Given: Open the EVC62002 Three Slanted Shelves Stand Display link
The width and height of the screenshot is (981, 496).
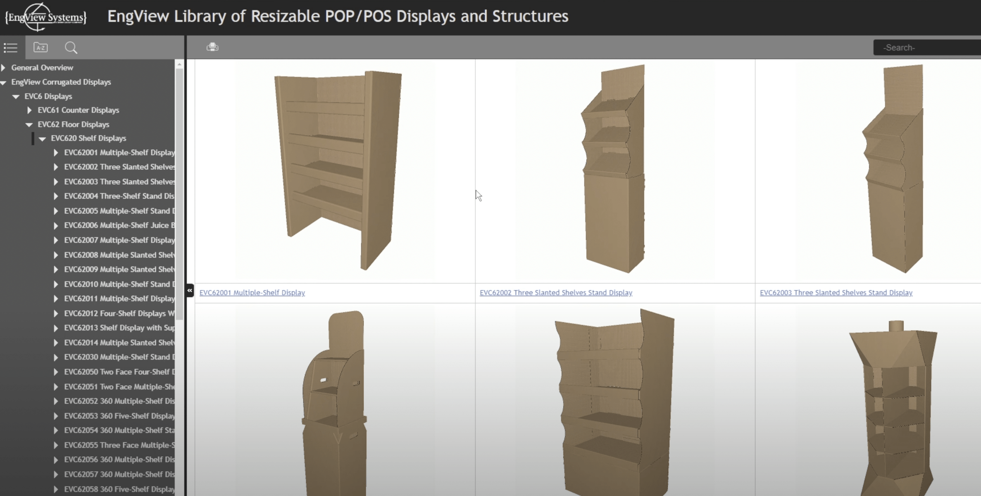Looking at the screenshot, I should tap(556, 293).
